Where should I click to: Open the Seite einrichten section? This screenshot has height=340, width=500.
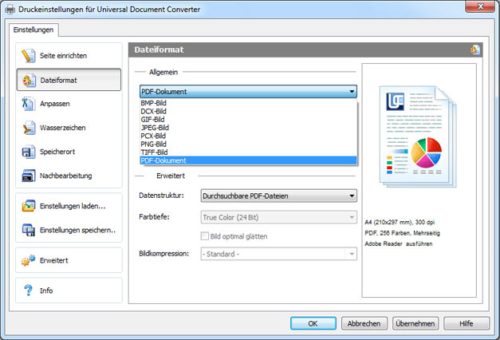[69, 56]
